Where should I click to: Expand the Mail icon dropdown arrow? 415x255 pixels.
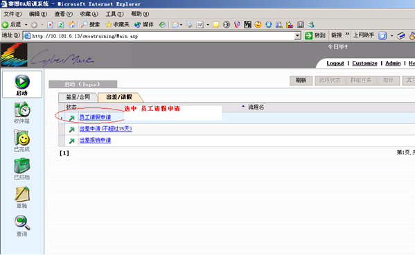click(x=181, y=25)
